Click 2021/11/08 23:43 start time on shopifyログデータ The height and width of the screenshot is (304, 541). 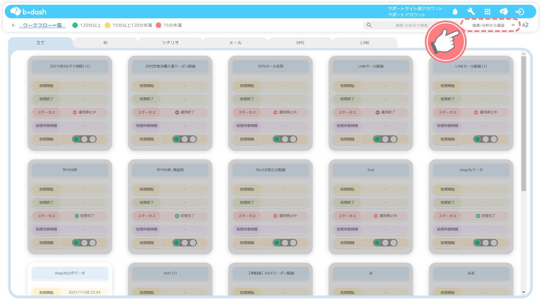pyautogui.click(x=84, y=292)
